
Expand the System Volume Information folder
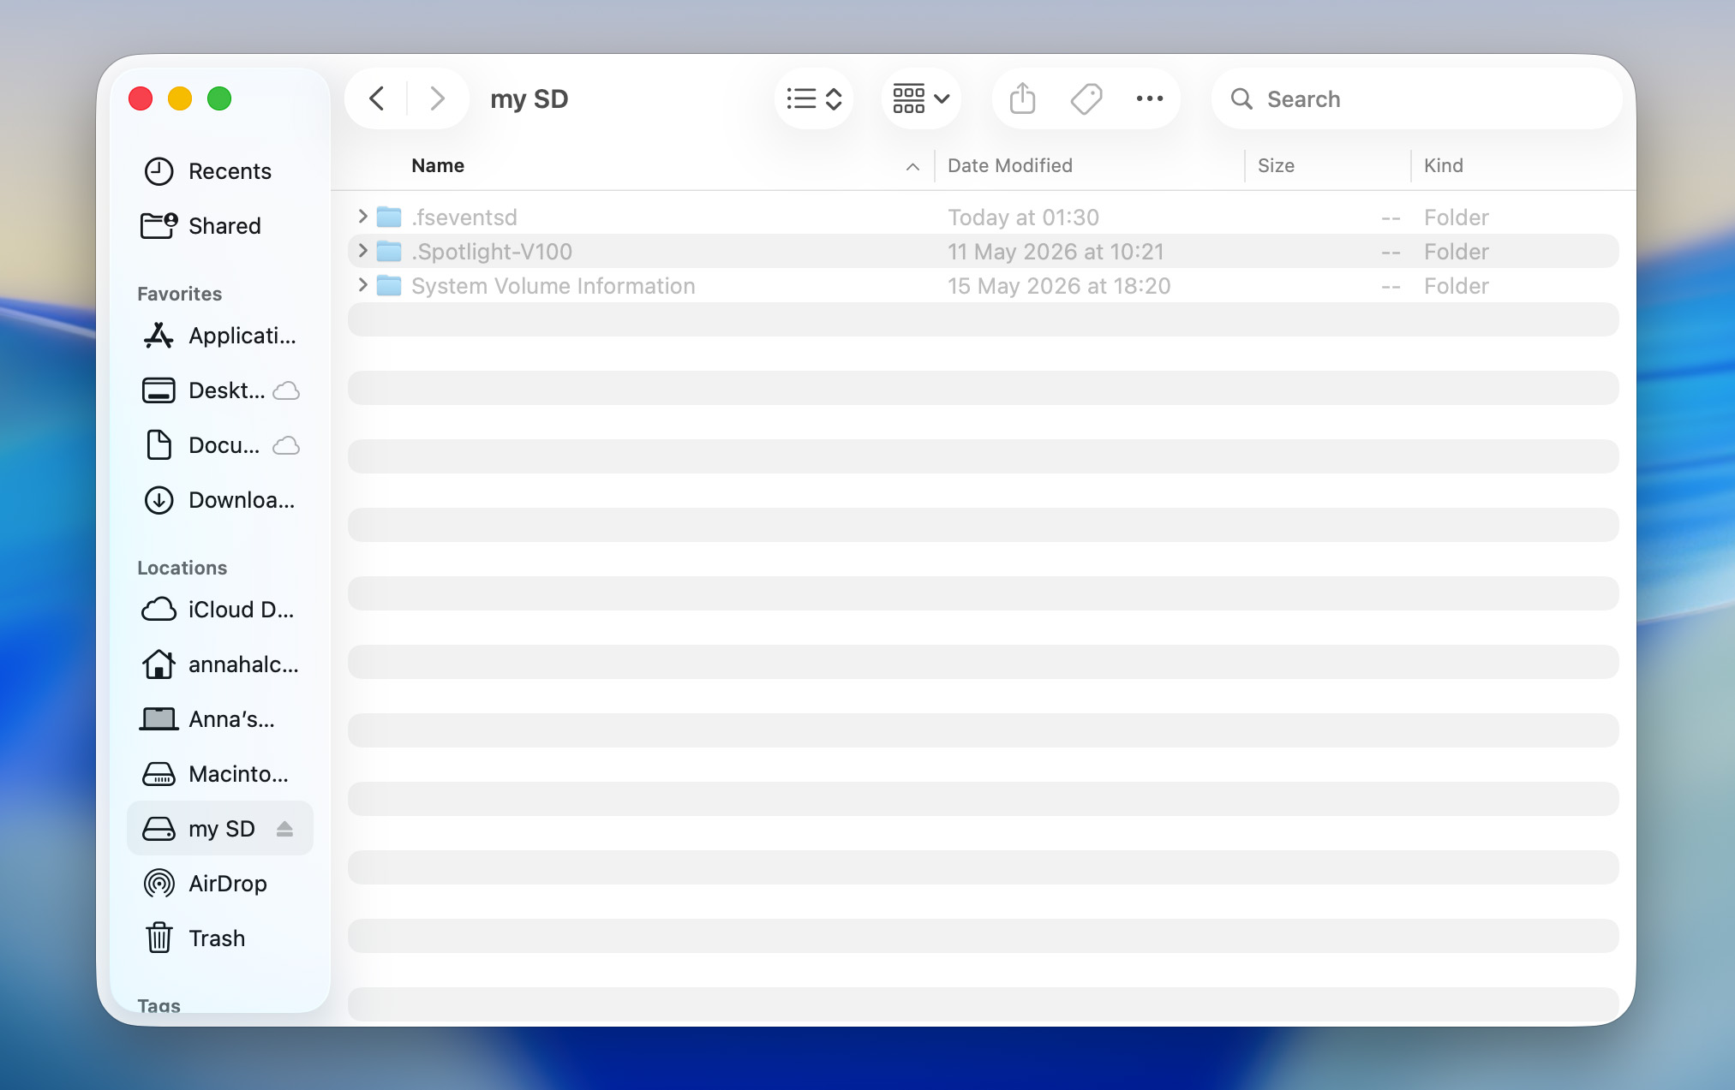coord(362,285)
